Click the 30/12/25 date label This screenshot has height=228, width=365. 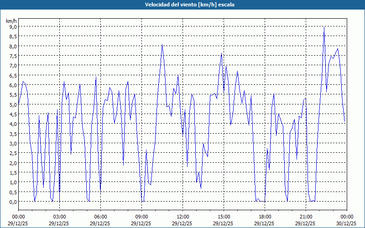click(347, 223)
